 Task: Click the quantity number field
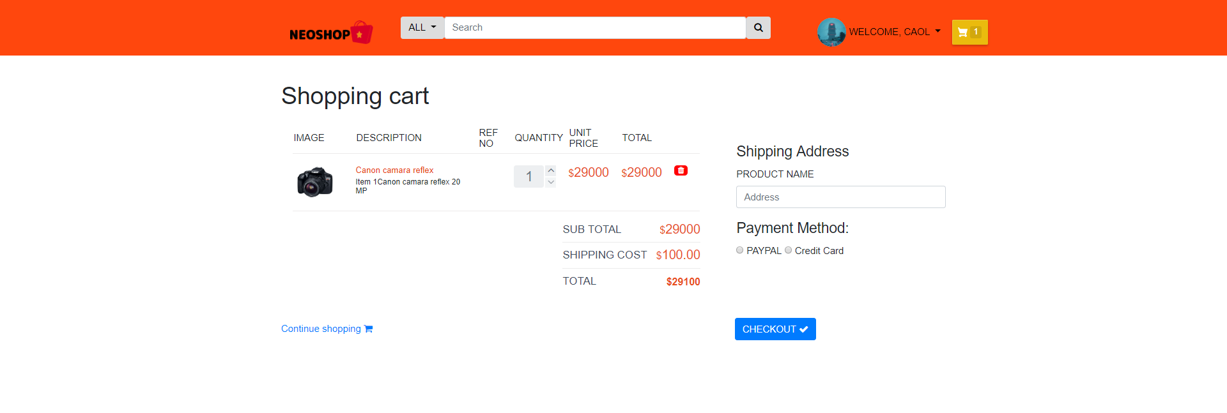click(x=529, y=176)
